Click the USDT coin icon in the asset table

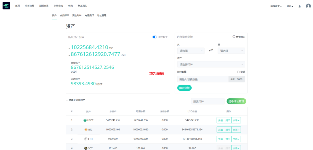point(85,120)
